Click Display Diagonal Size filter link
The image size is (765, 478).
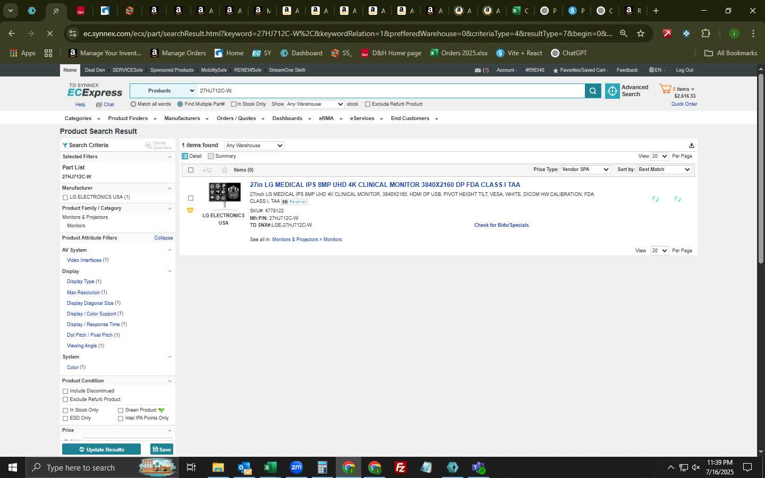coord(90,303)
